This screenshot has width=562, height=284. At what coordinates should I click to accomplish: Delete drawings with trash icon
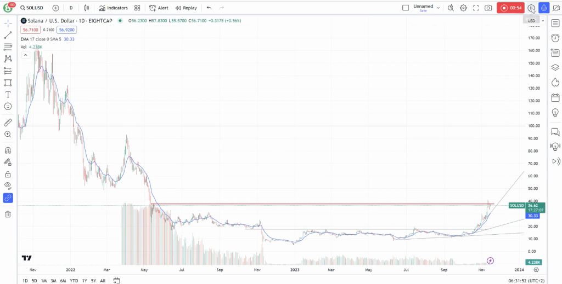click(x=8, y=214)
